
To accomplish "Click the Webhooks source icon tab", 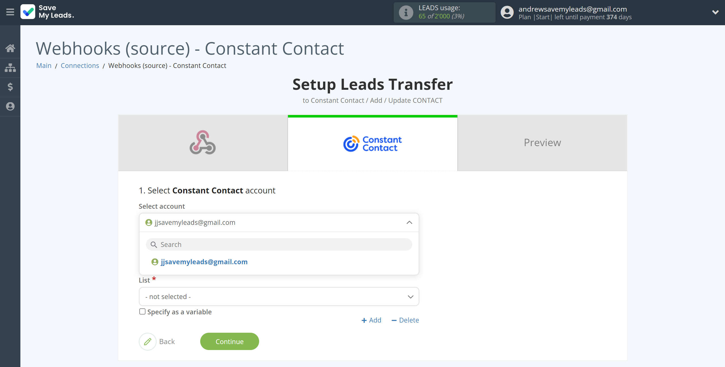I will click(x=202, y=143).
